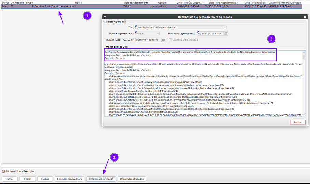Toggle the Falha na Última Execução checkbox

(x=4, y=171)
